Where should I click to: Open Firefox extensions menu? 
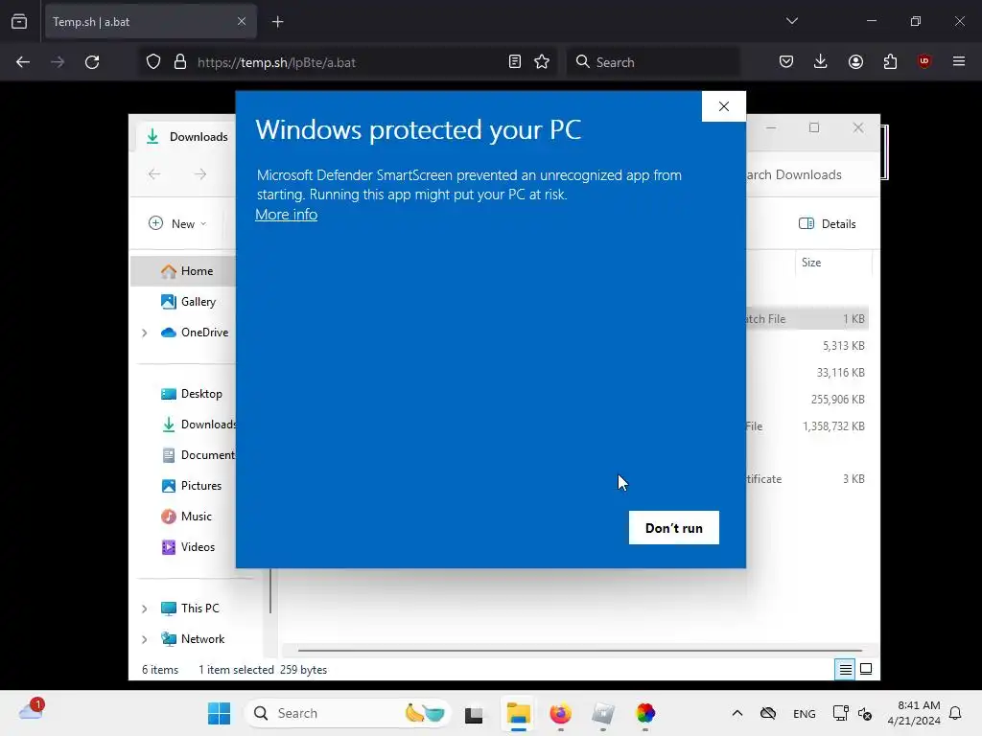coord(890,62)
